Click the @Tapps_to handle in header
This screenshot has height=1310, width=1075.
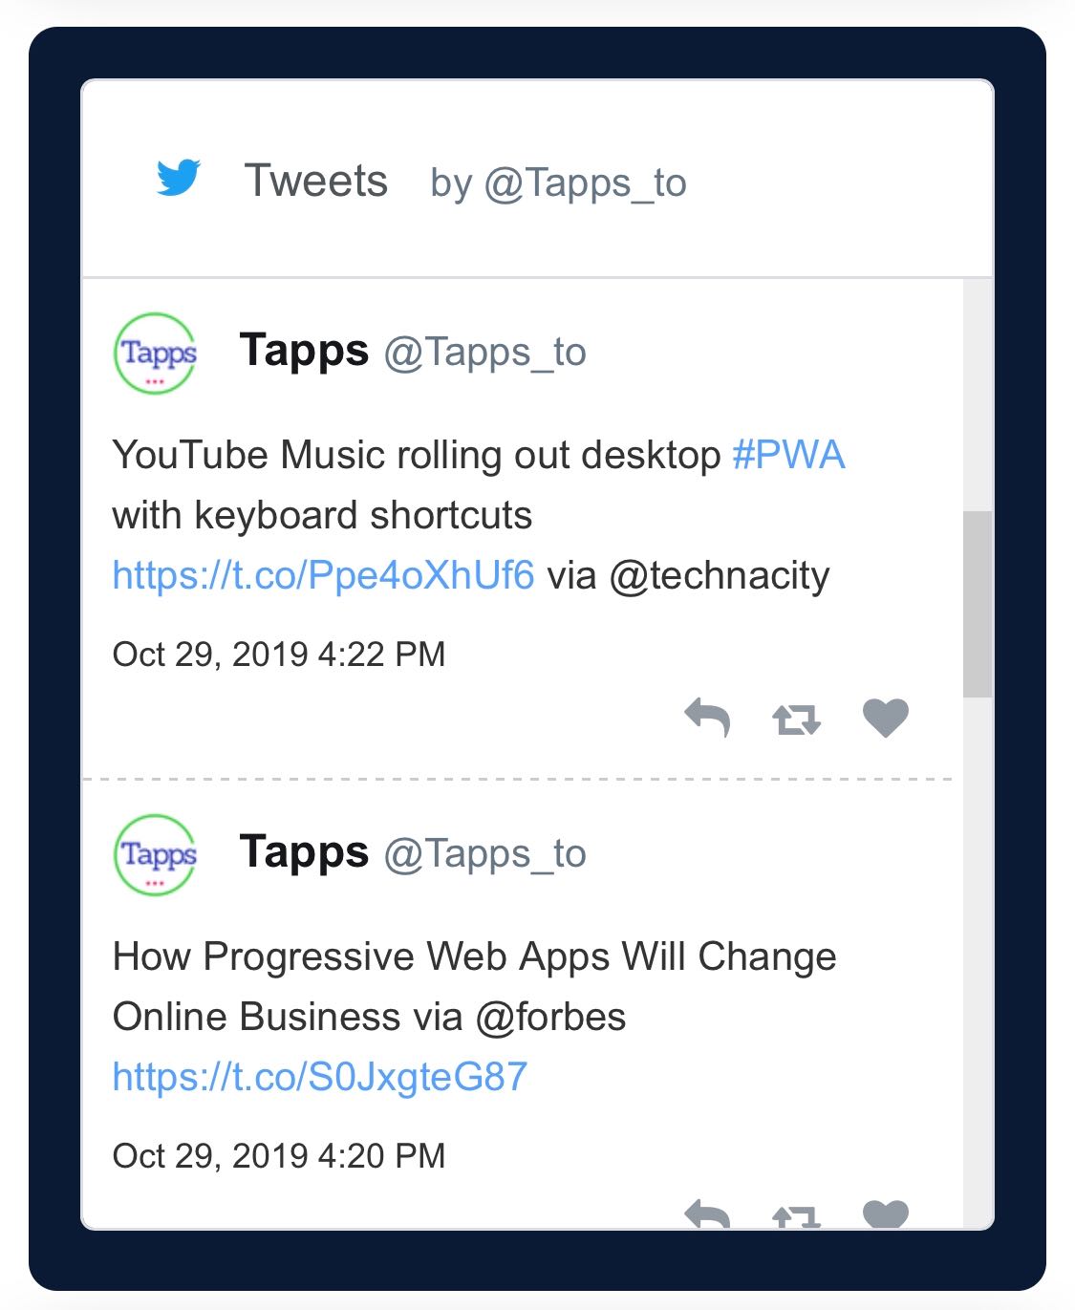(585, 183)
